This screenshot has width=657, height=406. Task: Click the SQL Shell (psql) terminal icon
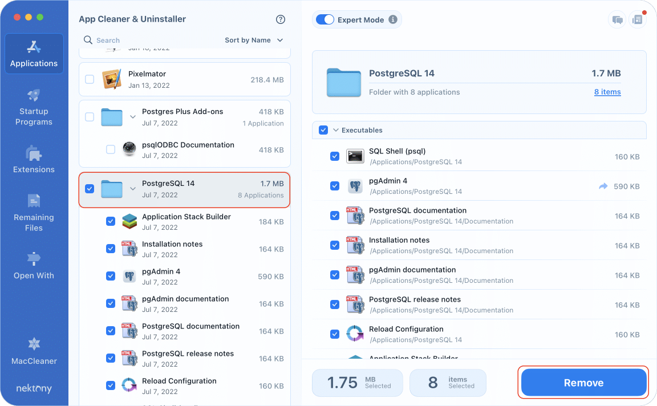point(355,156)
